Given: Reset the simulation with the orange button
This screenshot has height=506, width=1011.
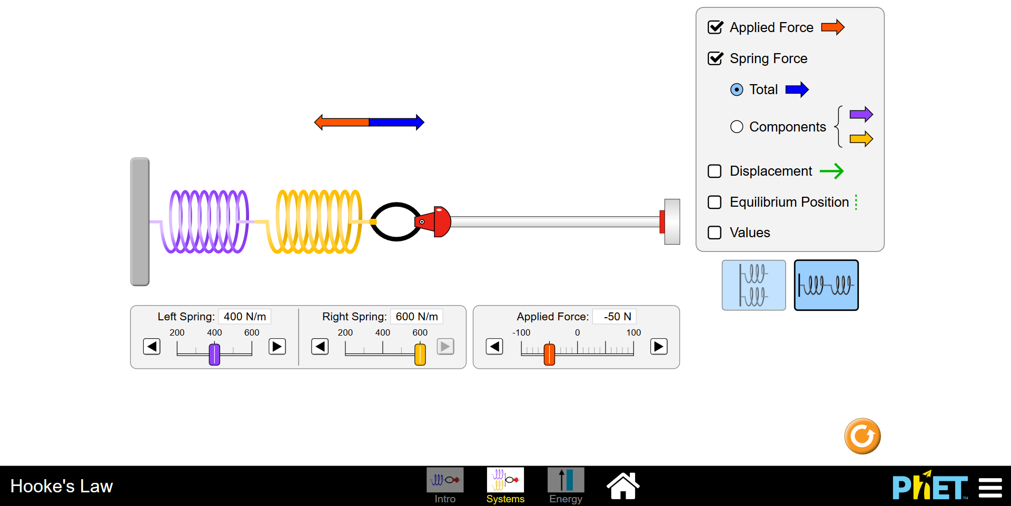Looking at the screenshot, I should point(863,436).
